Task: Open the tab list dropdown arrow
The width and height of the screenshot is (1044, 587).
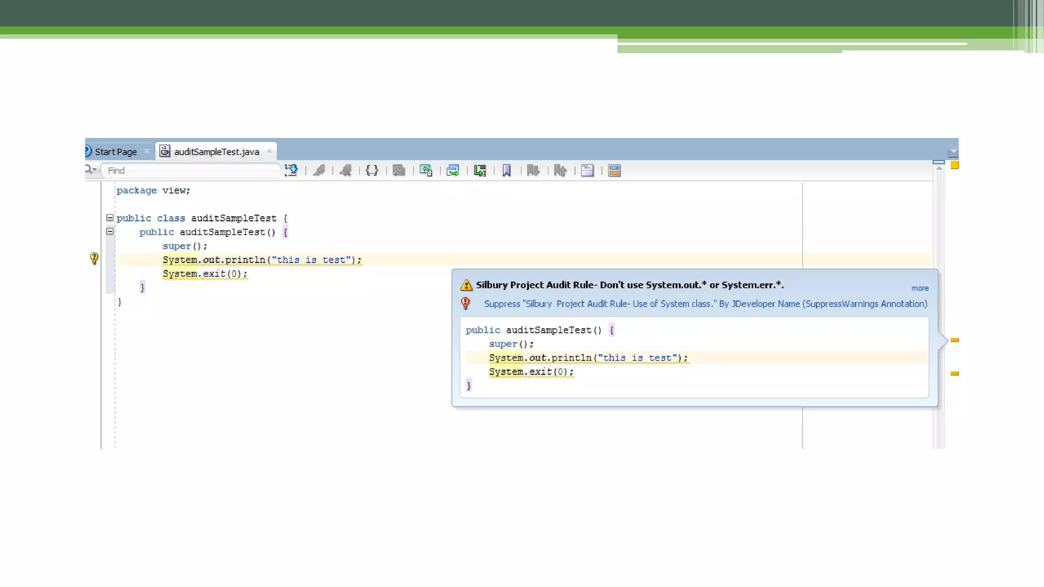Action: pyautogui.click(x=953, y=152)
